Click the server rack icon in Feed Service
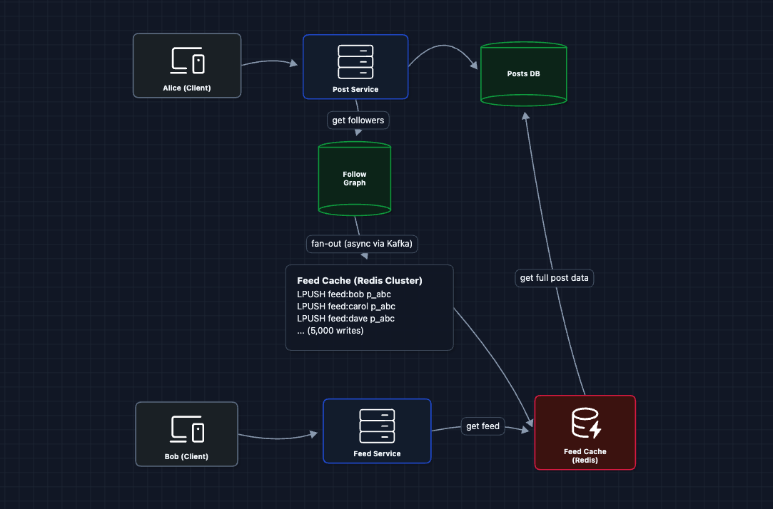Image resolution: width=773 pixels, height=509 pixels. pos(377,426)
